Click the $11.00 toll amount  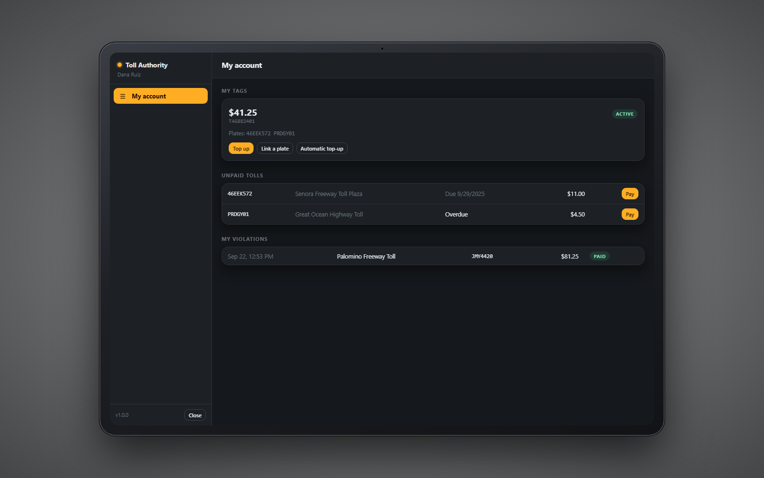click(x=576, y=194)
